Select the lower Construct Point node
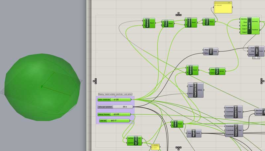265x151 pixels. click(234, 131)
